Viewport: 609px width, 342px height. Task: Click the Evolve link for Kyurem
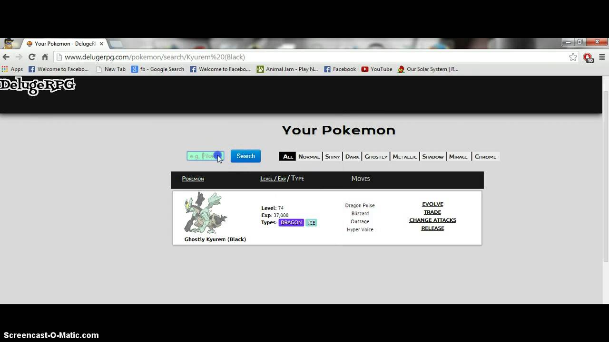432,204
